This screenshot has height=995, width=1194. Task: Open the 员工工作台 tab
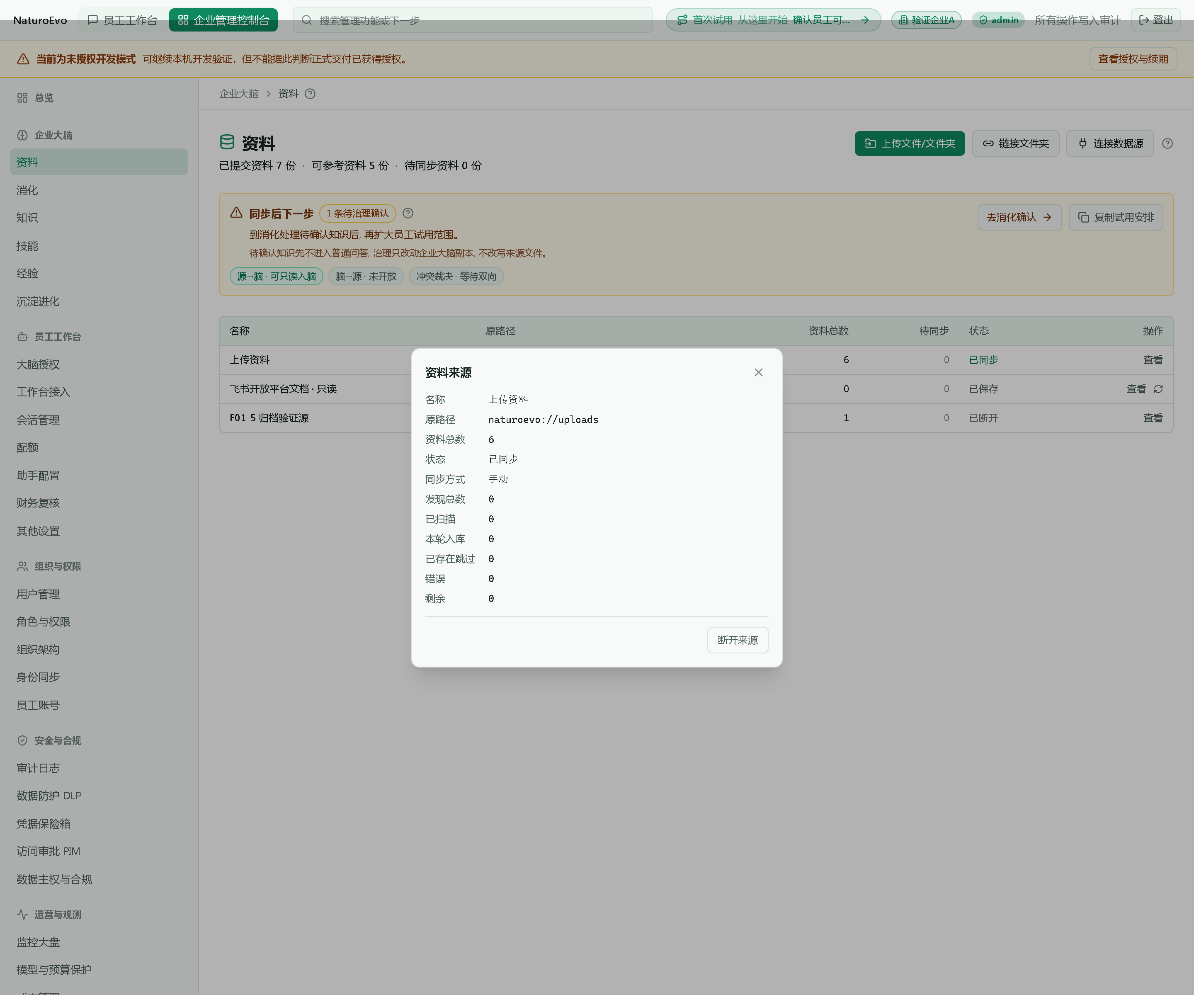tap(123, 20)
